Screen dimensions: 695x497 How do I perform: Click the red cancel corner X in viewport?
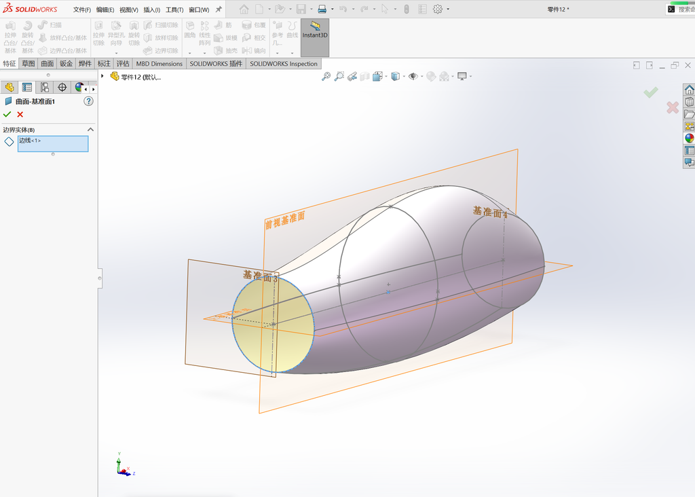tap(673, 107)
